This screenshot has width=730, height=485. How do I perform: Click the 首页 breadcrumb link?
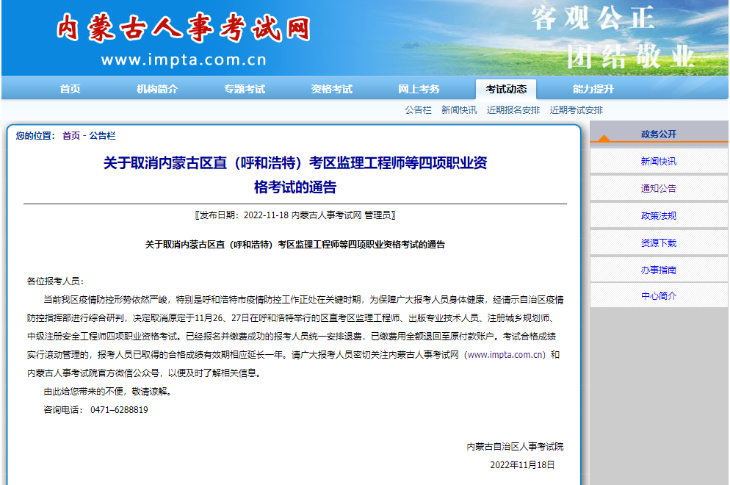(x=71, y=136)
